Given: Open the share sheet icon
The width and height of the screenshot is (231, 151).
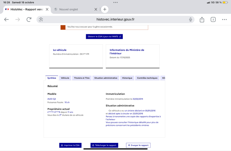Looking at the screenshot, I should click(202, 20).
